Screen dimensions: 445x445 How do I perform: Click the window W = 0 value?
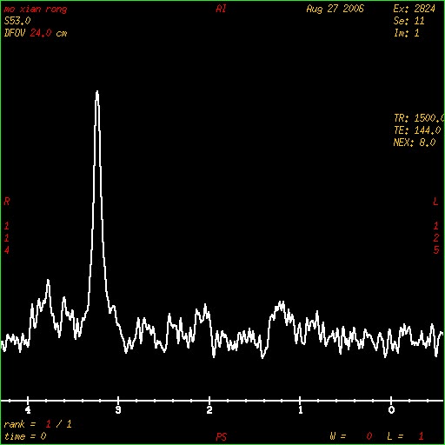(x=351, y=436)
